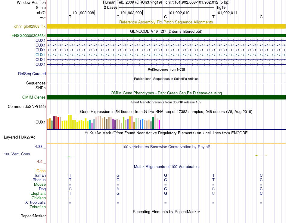This screenshot has width=286, height=223.
Task: Click the 4.88 PhyloP upper value
Action: [39, 147]
